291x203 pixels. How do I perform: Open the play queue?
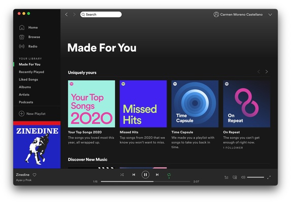(227, 177)
